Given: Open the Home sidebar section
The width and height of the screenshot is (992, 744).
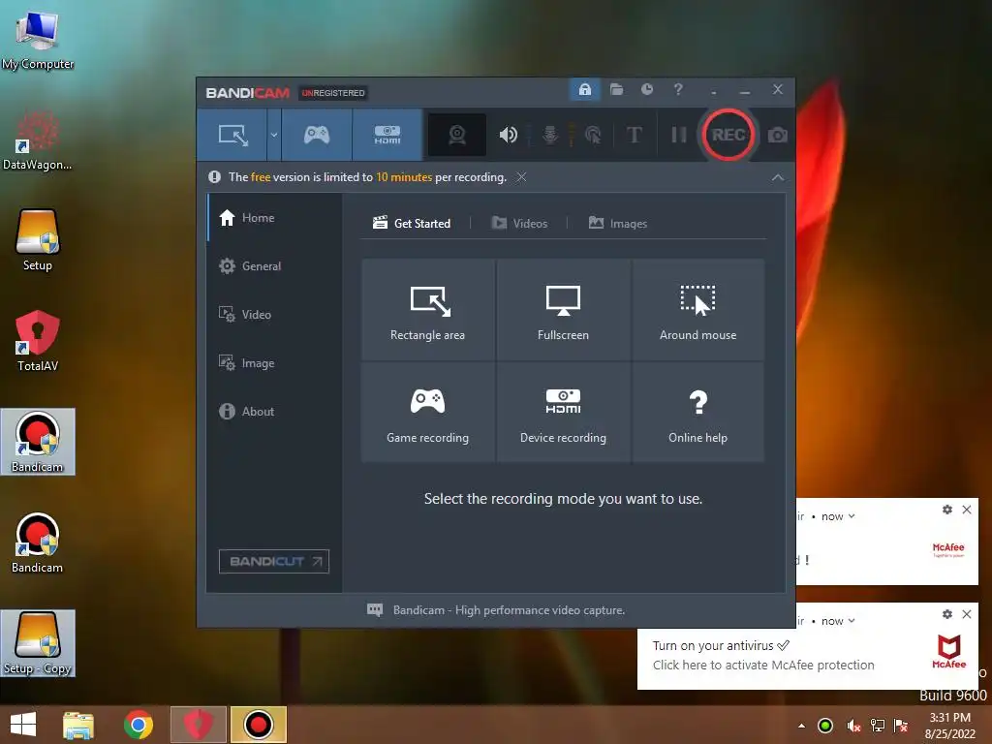Looking at the screenshot, I should 274,218.
